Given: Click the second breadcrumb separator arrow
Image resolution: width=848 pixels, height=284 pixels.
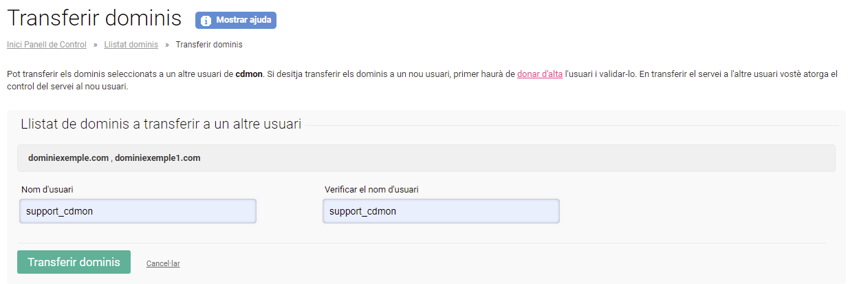Looking at the screenshot, I should [167, 45].
